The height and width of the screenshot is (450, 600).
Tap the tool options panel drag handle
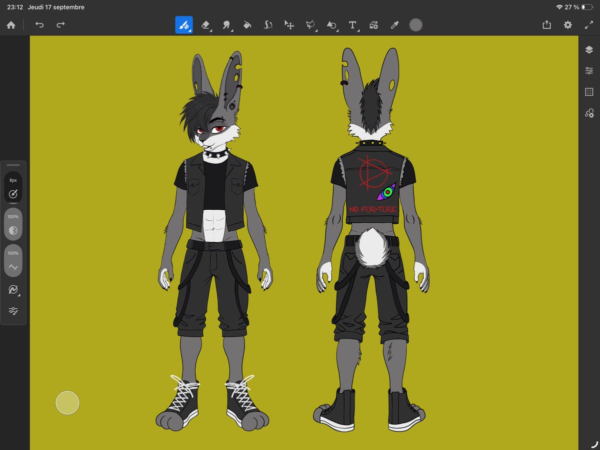[x=13, y=165]
